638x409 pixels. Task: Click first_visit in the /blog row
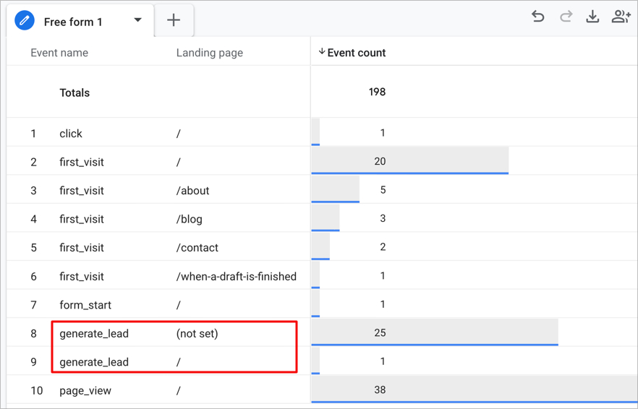pyautogui.click(x=82, y=219)
